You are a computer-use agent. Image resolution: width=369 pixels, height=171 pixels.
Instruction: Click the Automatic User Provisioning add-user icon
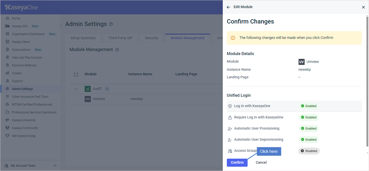point(230,129)
